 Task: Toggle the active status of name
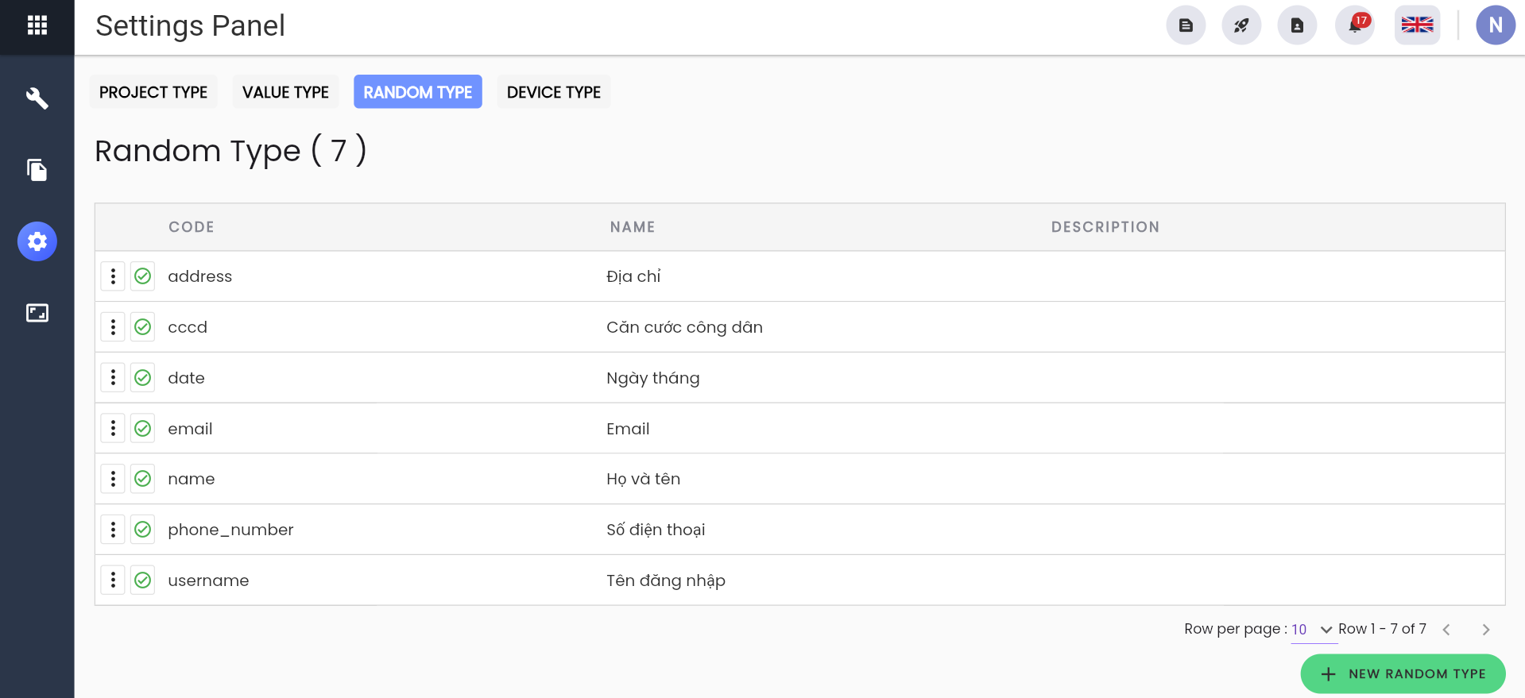(x=143, y=479)
